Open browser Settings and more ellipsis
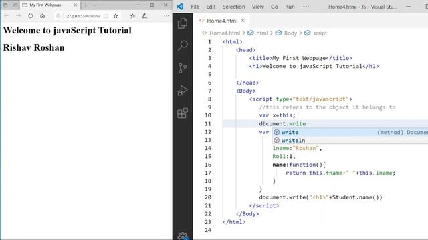 point(167,16)
